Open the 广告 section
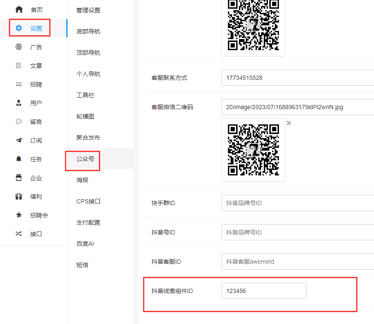This screenshot has height=324, width=374. click(36, 47)
